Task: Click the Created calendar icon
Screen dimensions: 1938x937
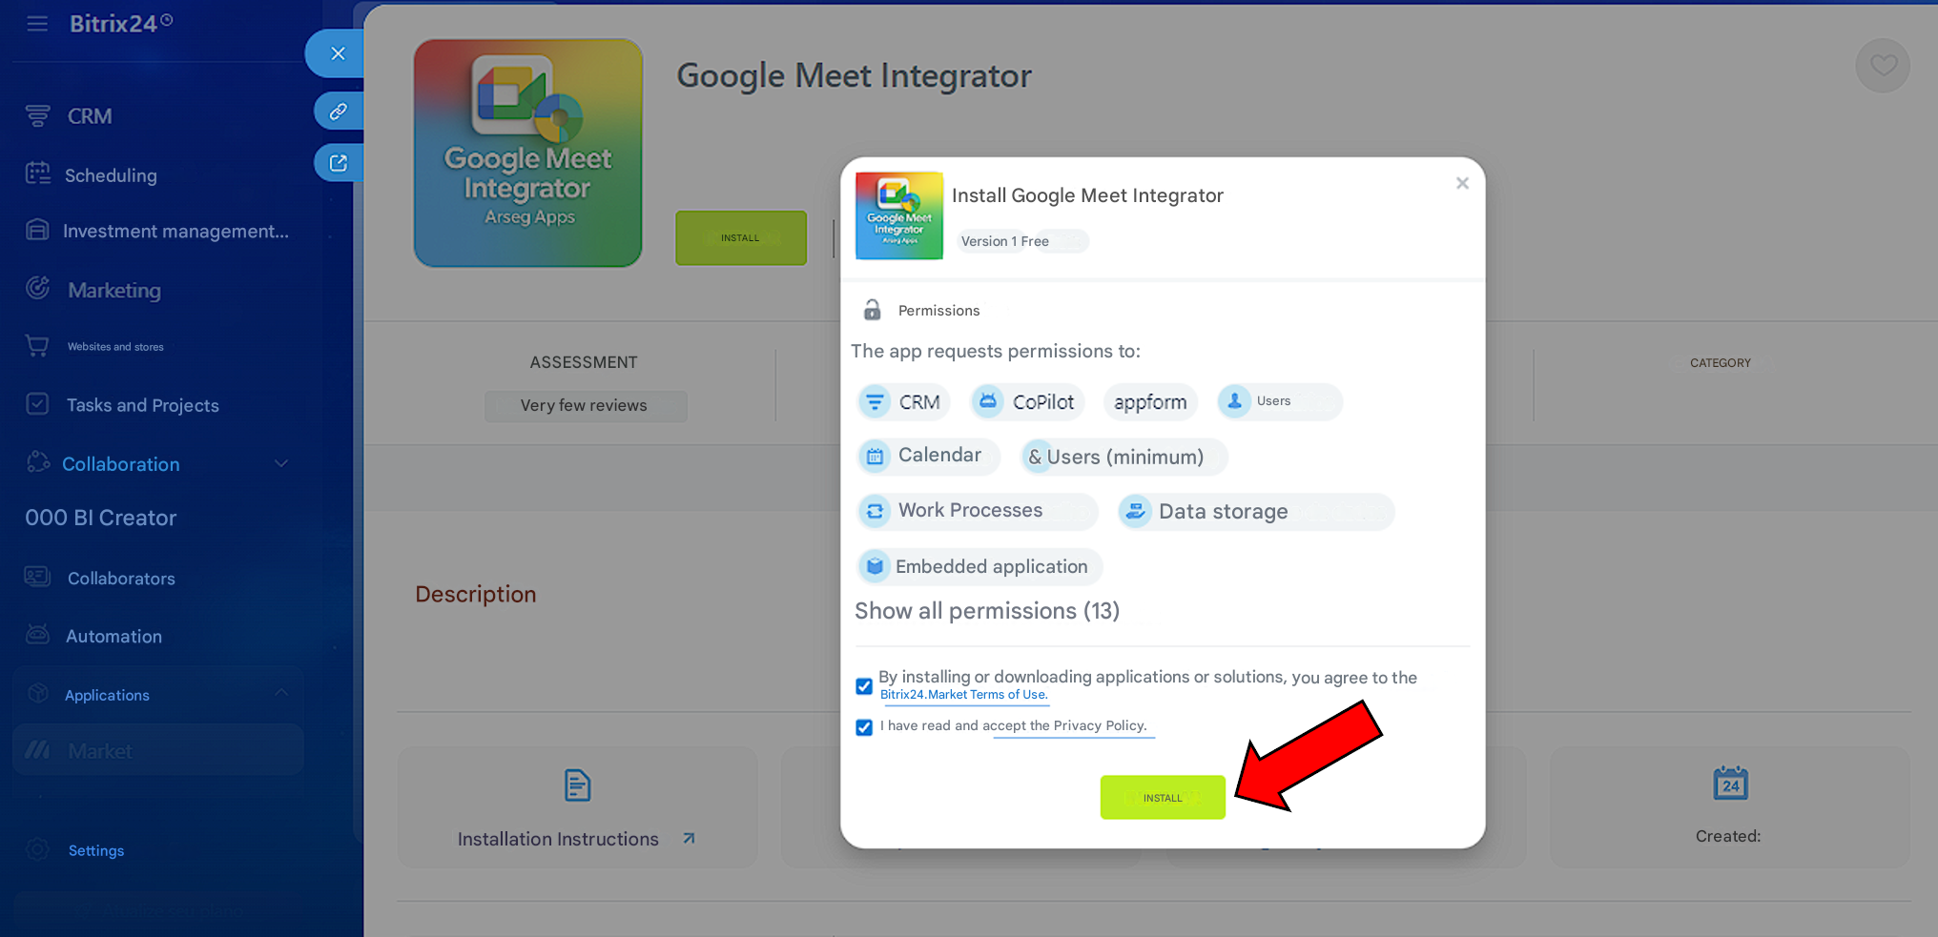Action: click(1729, 784)
